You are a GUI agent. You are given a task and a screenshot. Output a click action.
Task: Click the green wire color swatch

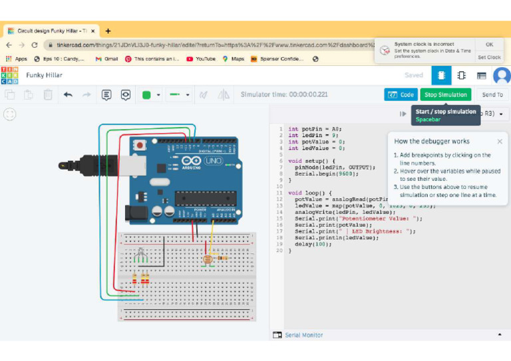[x=146, y=94]
